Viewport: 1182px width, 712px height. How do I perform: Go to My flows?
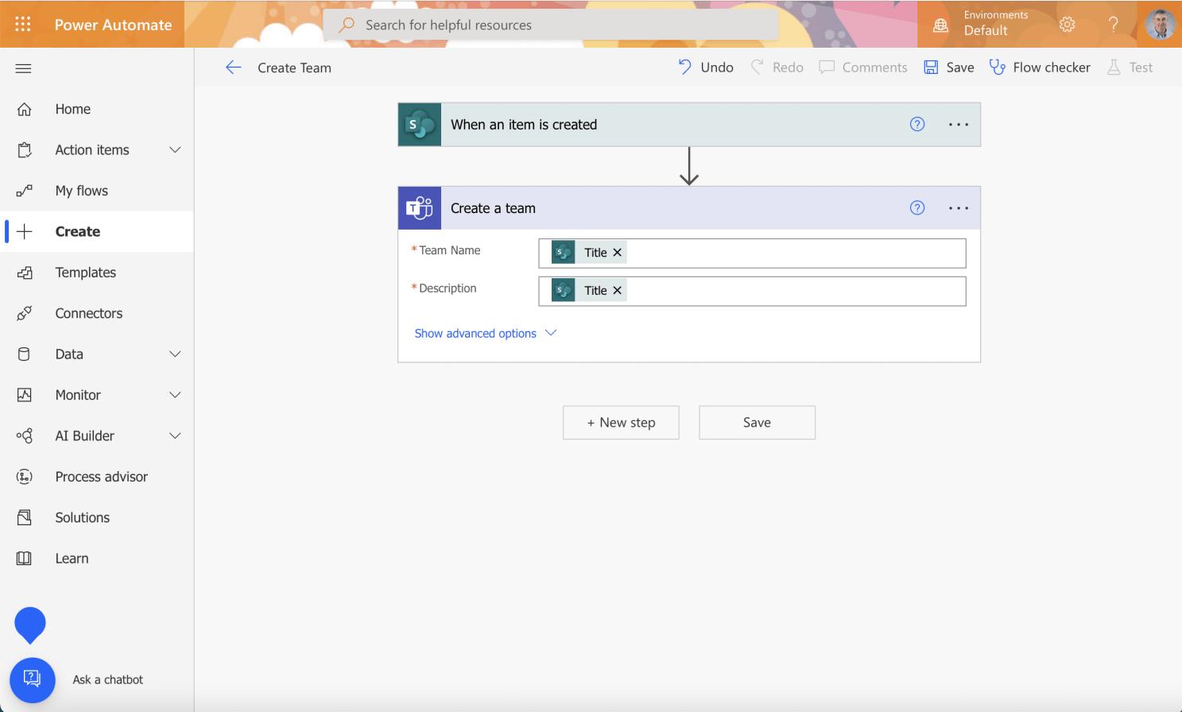[x=81, y=191]
